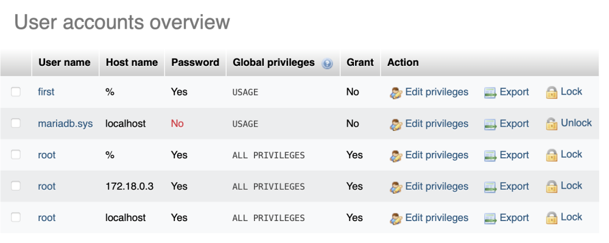The image size is (609, 243).
Task: Click the padlock icon for user first
Action: tap(552, 93)
